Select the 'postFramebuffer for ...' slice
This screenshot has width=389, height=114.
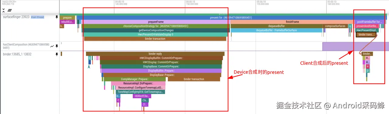point(369,22)
